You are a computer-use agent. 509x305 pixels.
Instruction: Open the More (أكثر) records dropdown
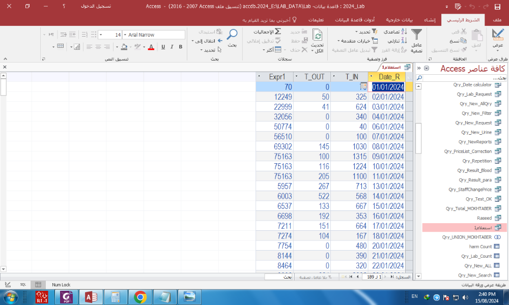tap(272, 50)
